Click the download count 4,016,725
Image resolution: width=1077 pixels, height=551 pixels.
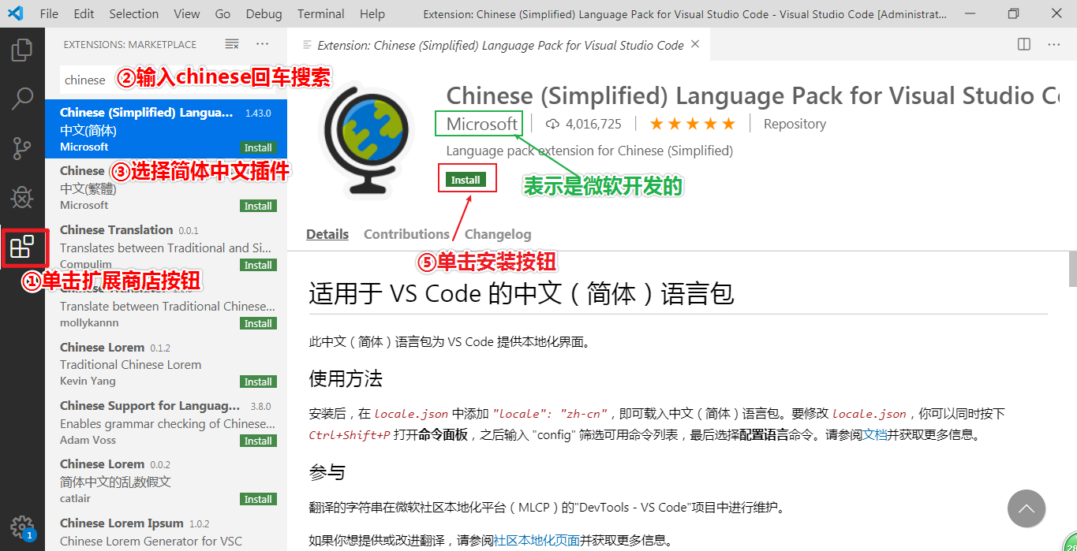(584, 124)
